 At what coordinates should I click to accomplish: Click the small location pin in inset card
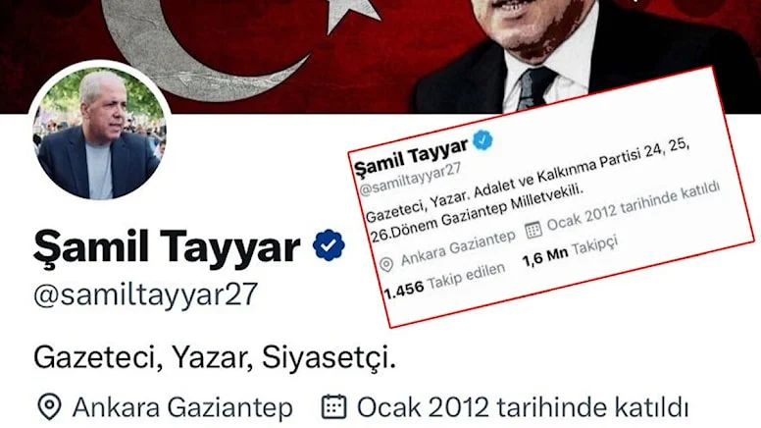tap(386, 264)
